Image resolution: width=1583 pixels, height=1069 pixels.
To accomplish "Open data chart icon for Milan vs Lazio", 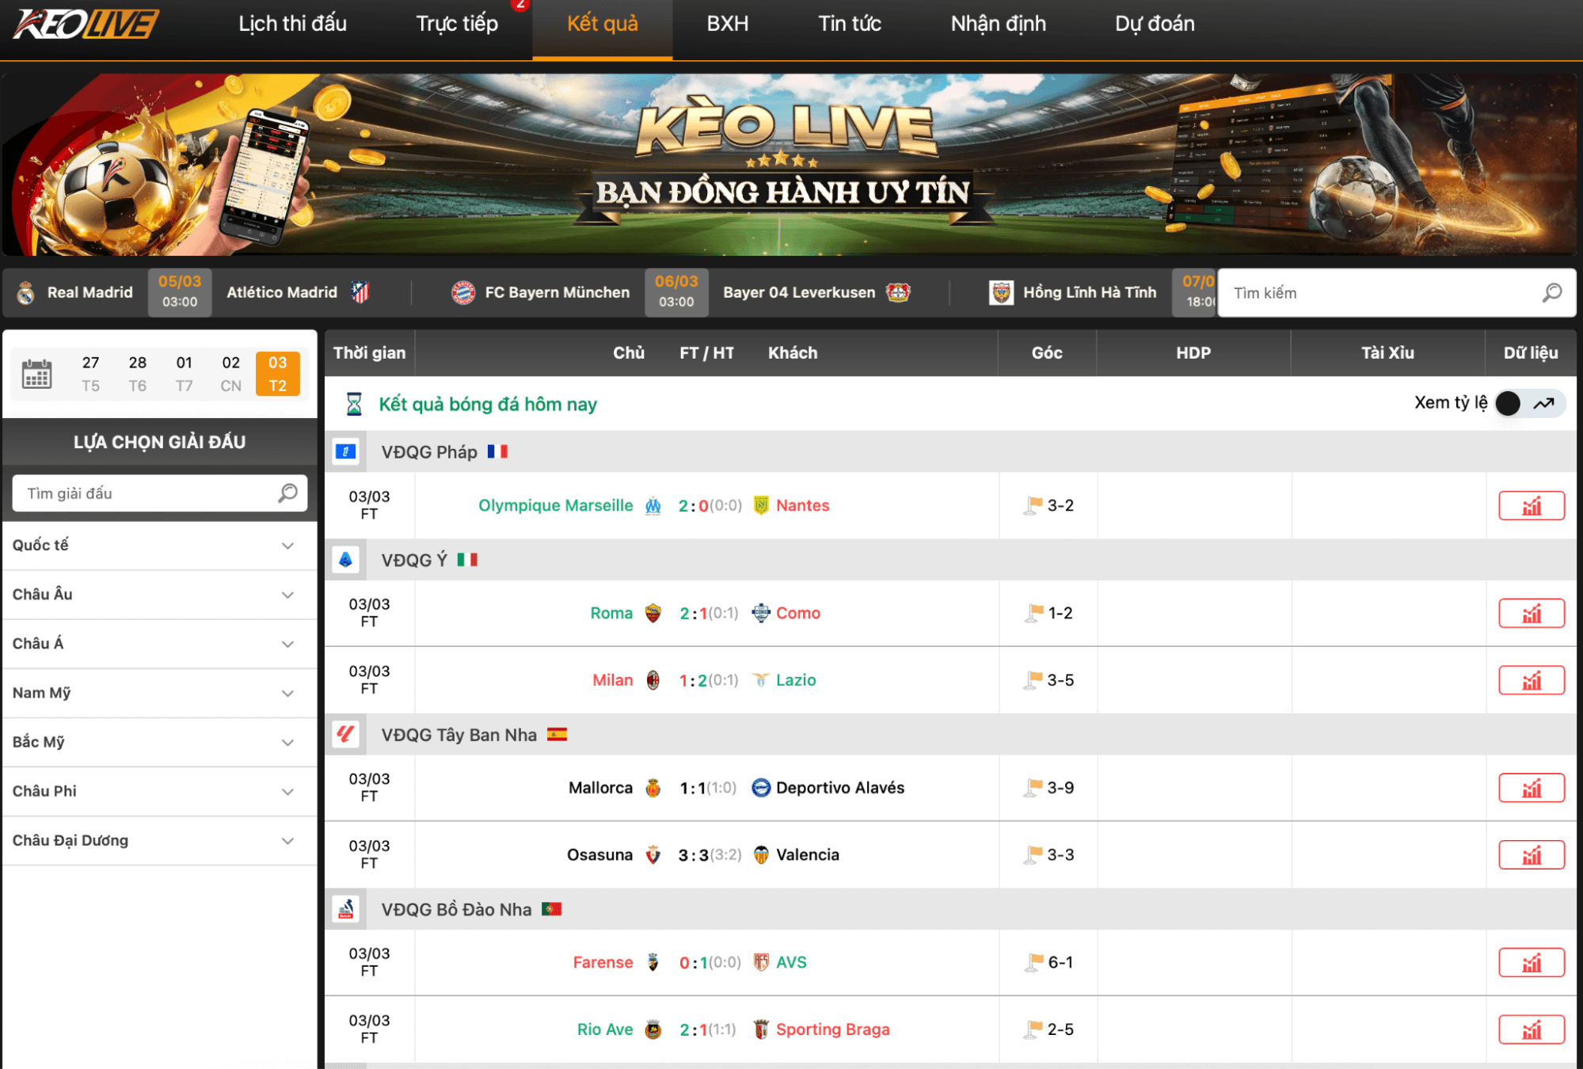I will point(1531,680).
